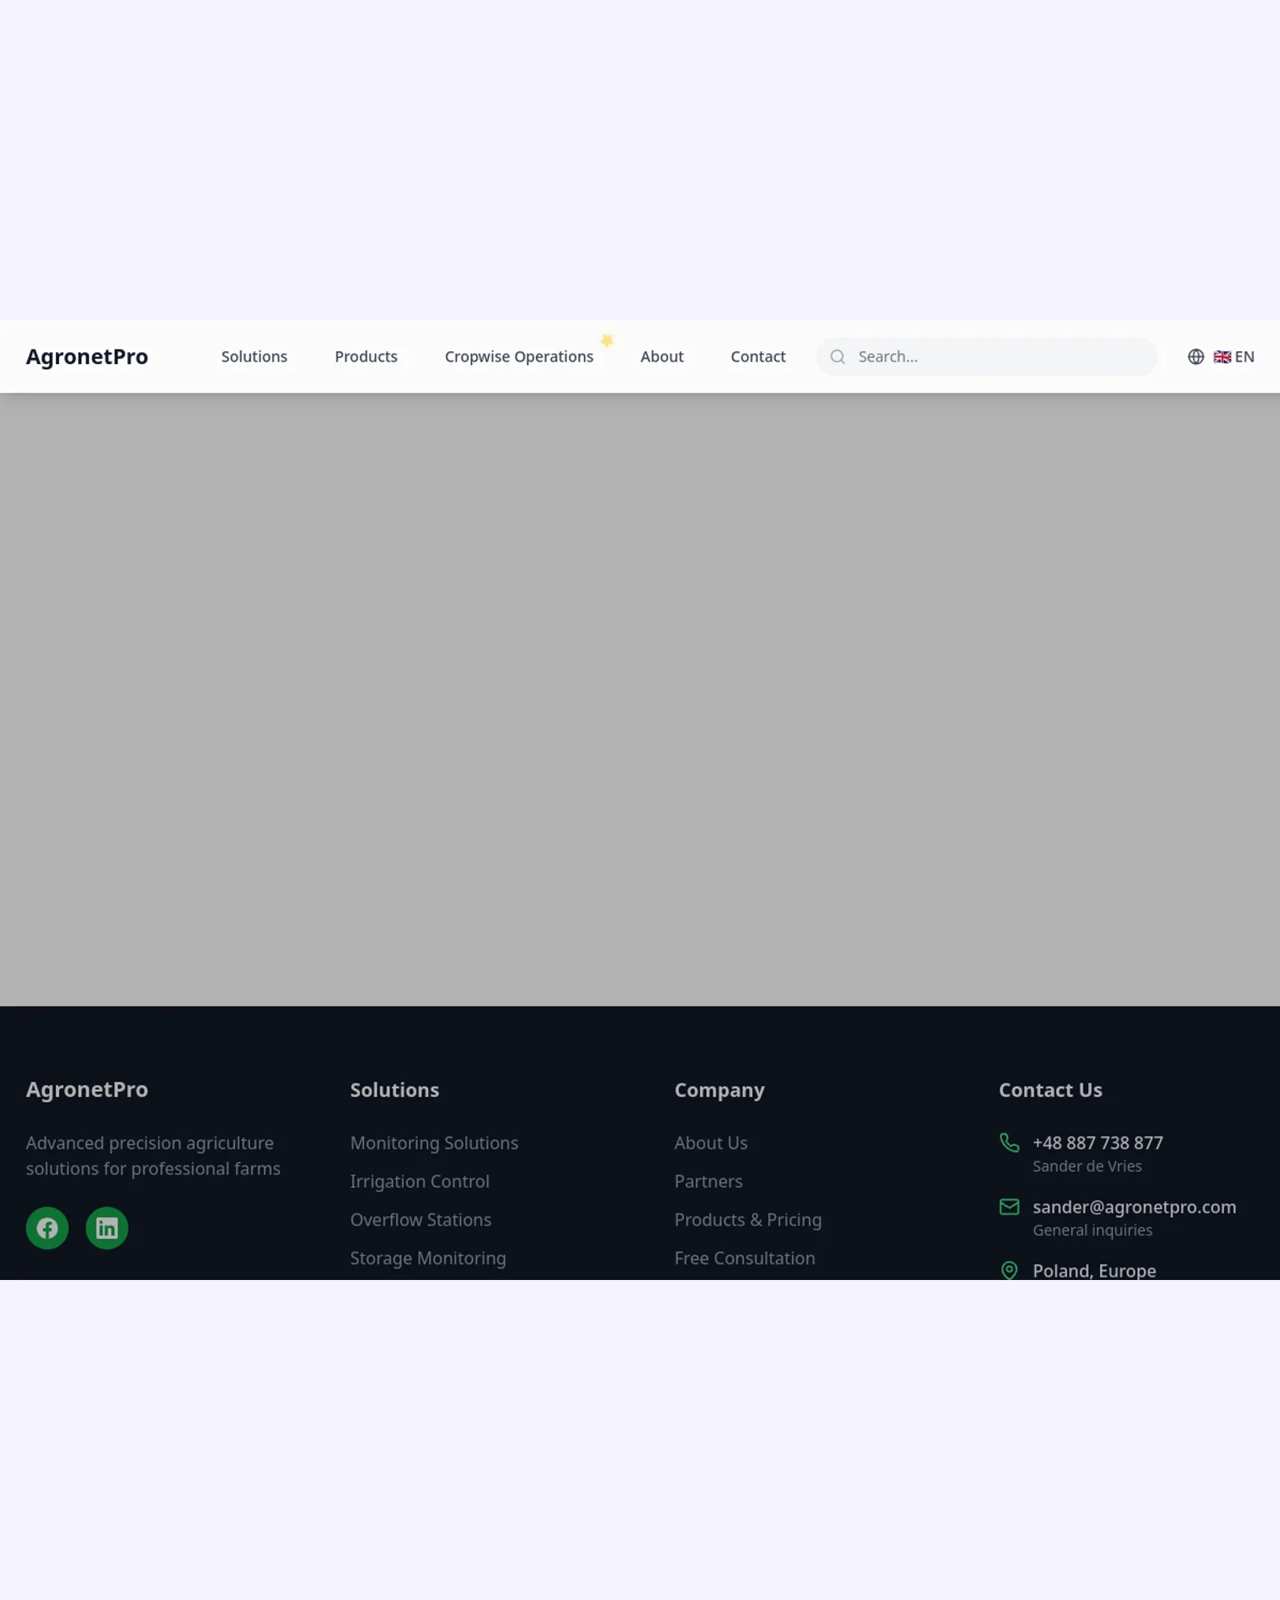Click the envelope icon beside the email
The width and height of the screenshot is (1280, 1600).
(1010, 1206)
